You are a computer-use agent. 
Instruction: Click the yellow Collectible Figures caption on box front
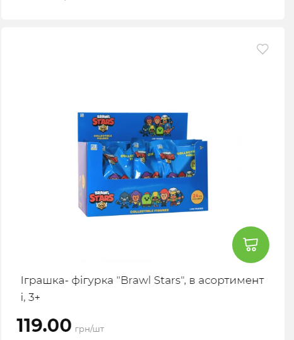coord(150,211)
